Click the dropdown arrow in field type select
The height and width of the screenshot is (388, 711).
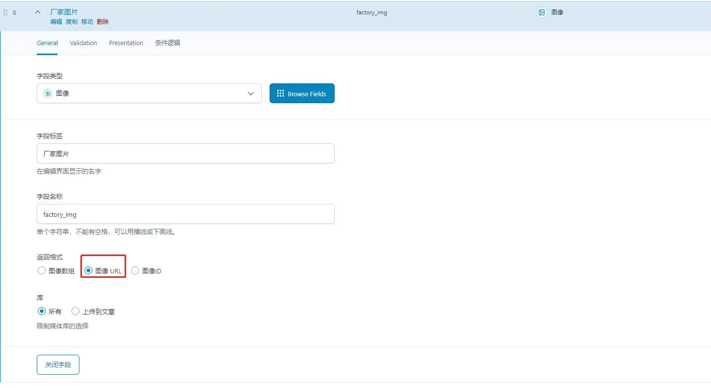pyautogui.click(x=251, y=94)
